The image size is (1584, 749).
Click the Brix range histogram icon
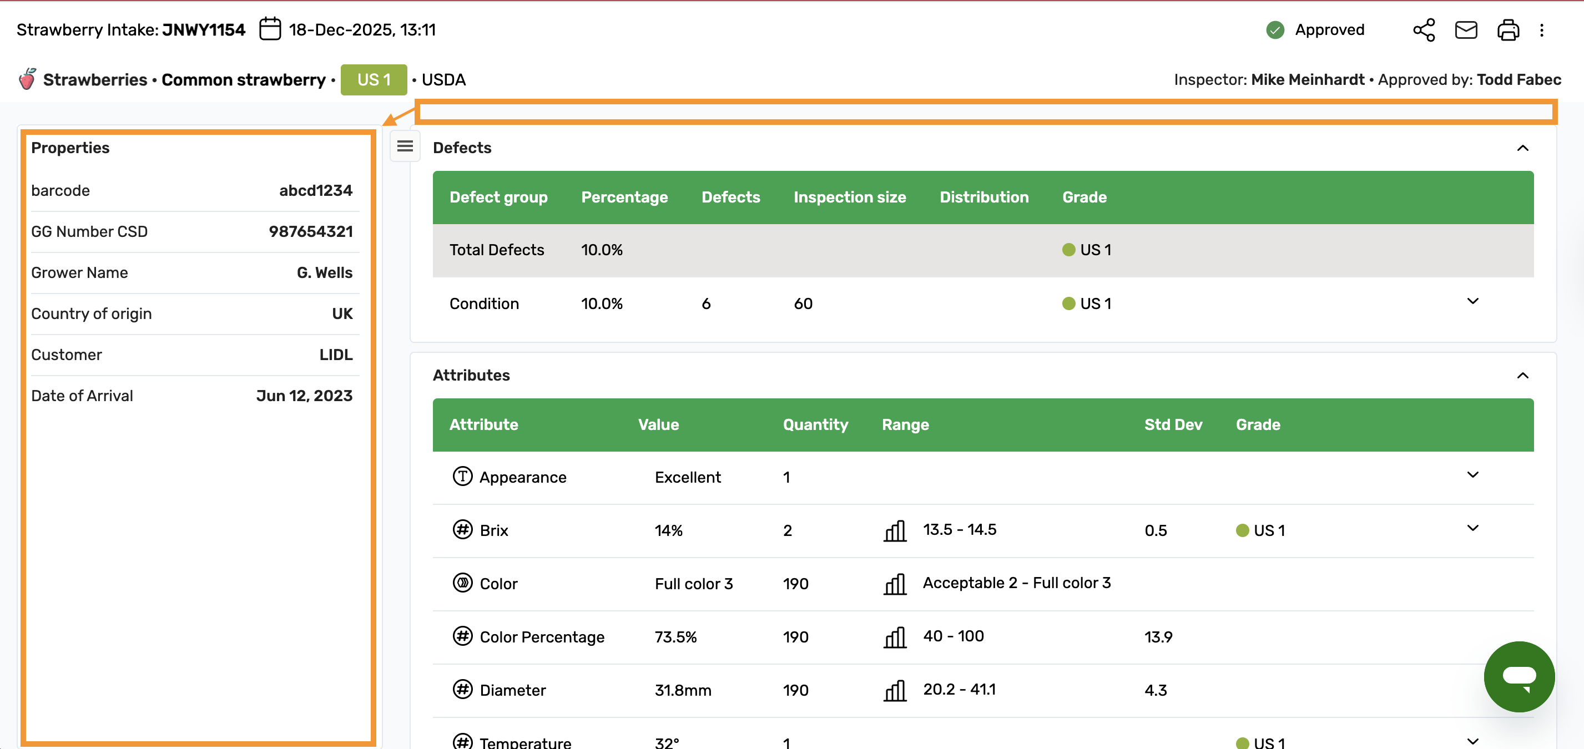pos(895,530)
